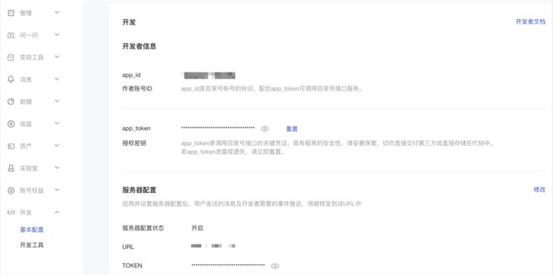Expand the 数据 menu chevron
The image size is (553, 275).
[57, 101]
